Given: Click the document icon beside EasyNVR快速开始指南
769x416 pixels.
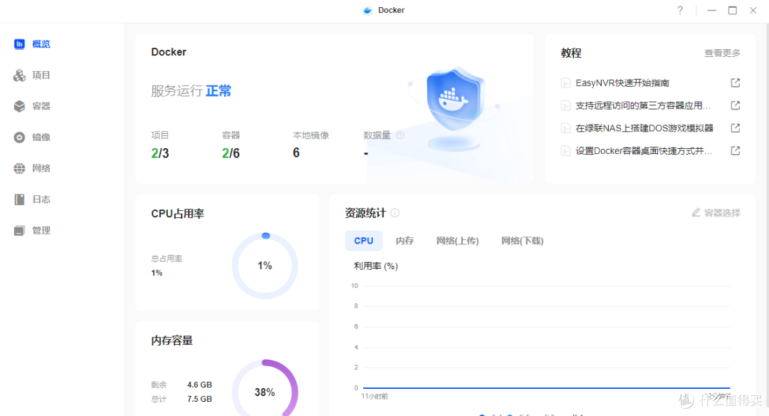Looking at the screenshot, I should pyautogui.click(x=565, y=83).
